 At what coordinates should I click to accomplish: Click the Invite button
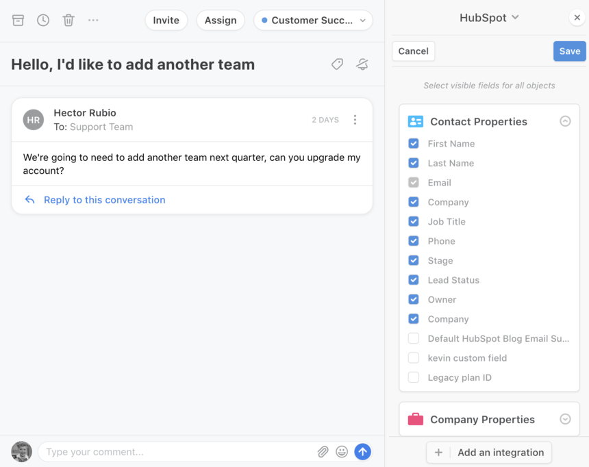point(166,21)
